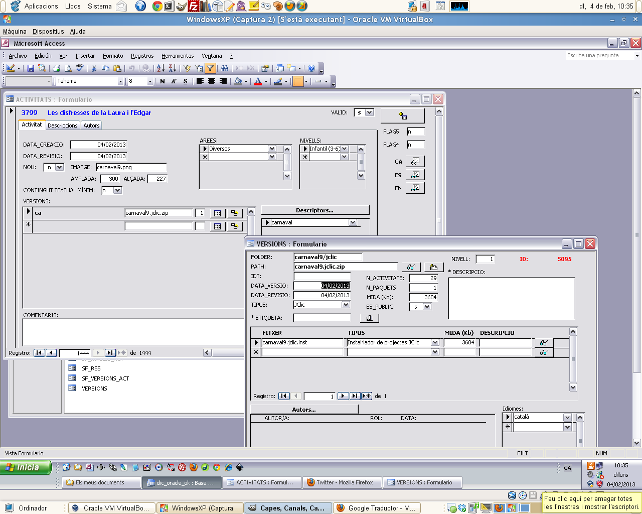The width and height of the screenshot is (642, 514).
Task: Expand the VALID combo box
Action: tap(370, 113)
